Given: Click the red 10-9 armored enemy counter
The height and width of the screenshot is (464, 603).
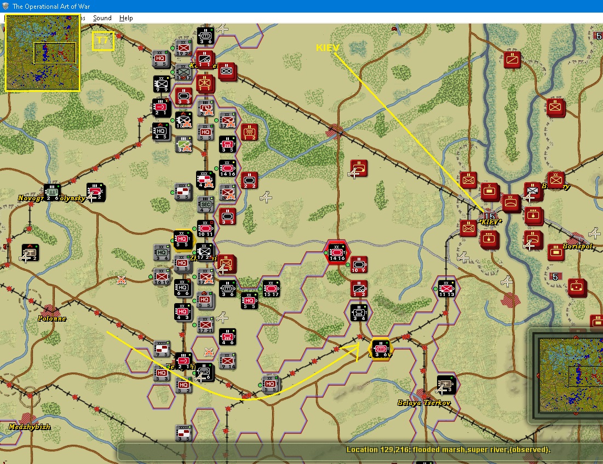Looking at the screenshot, I should (359, 265).
